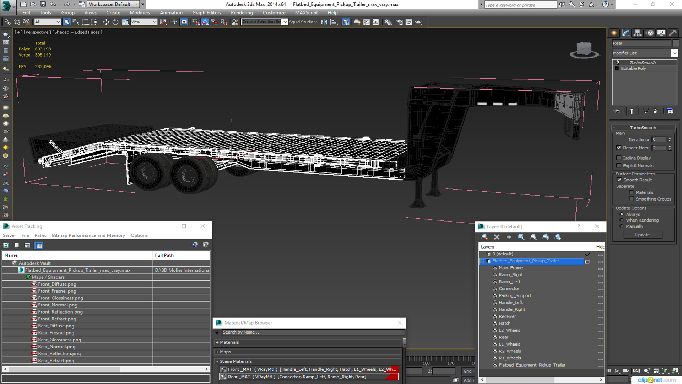The height and width of the screenshot is (384, 682).
Task: Click the Layer window horizontal scrollbar
Action: (542, 380)
